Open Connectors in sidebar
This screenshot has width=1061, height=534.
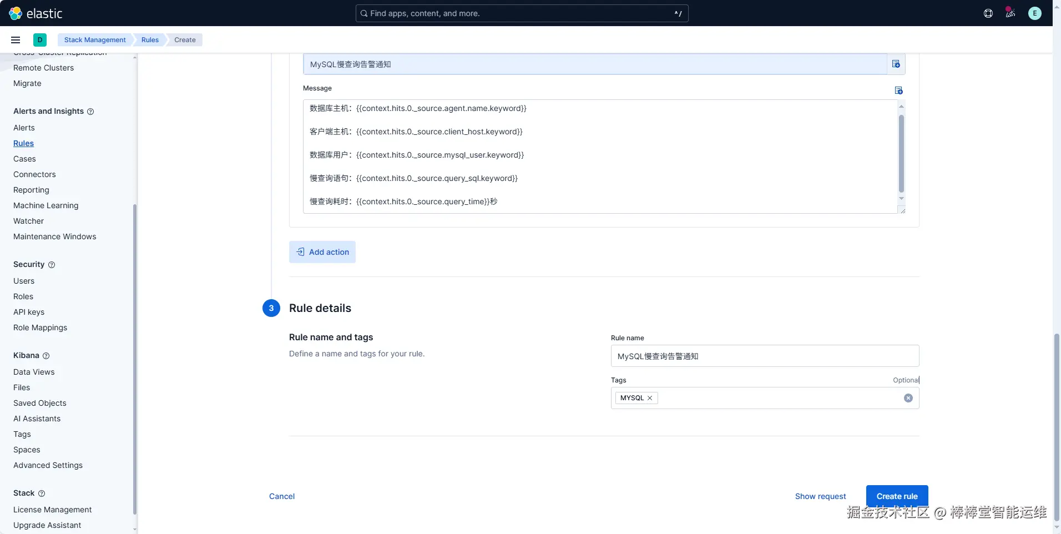(34, 174)
